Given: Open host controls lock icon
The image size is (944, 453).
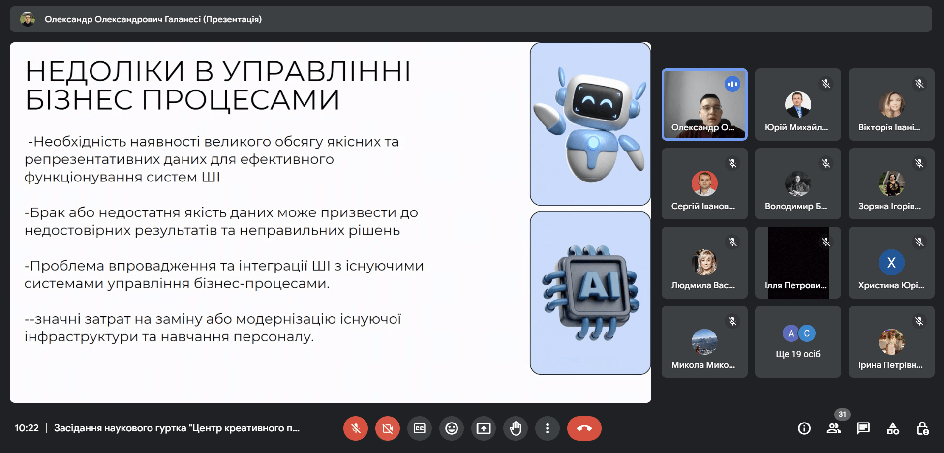Looking at the screenshot, I should tap(922, 428).
